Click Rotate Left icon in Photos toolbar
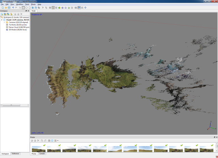Screen dimensions: 218x158 tap(42, 141)
